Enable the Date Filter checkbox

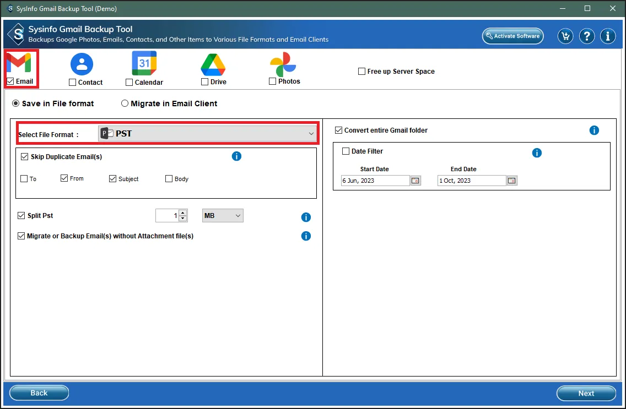point(346,151)
